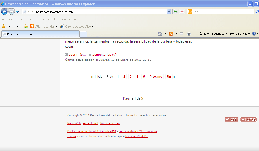The width and height of the screenshot is (259, 151).
Task: Click the Joomla! footer link
Action: point(72,136)
